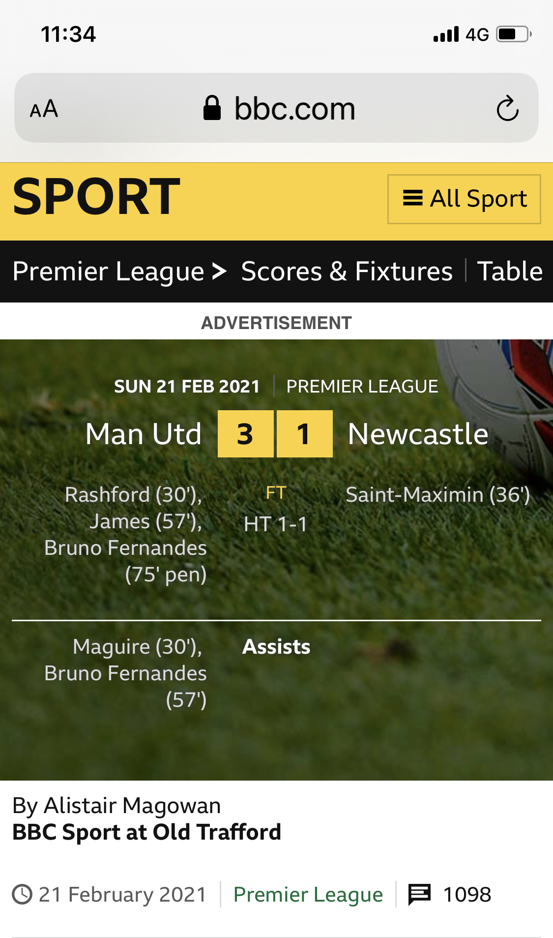Screen dimensions: 553x938
Task: Open the All Sport menu
Action: [464, 199]
